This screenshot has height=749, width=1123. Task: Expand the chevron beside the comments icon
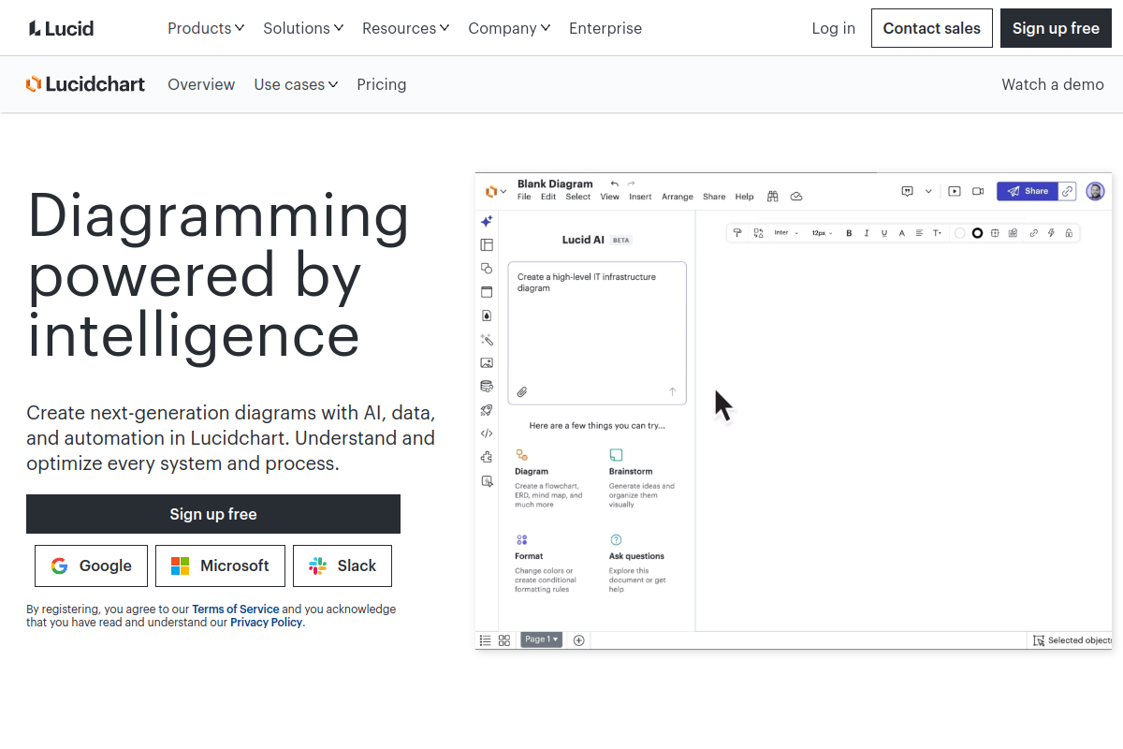pyautogui.click(x=928, y=191)
